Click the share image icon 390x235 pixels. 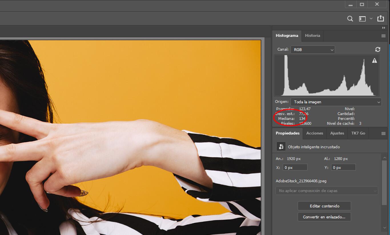point(381,19)
